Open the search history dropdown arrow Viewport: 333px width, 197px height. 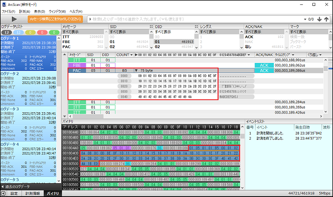(x=305, y=19)
